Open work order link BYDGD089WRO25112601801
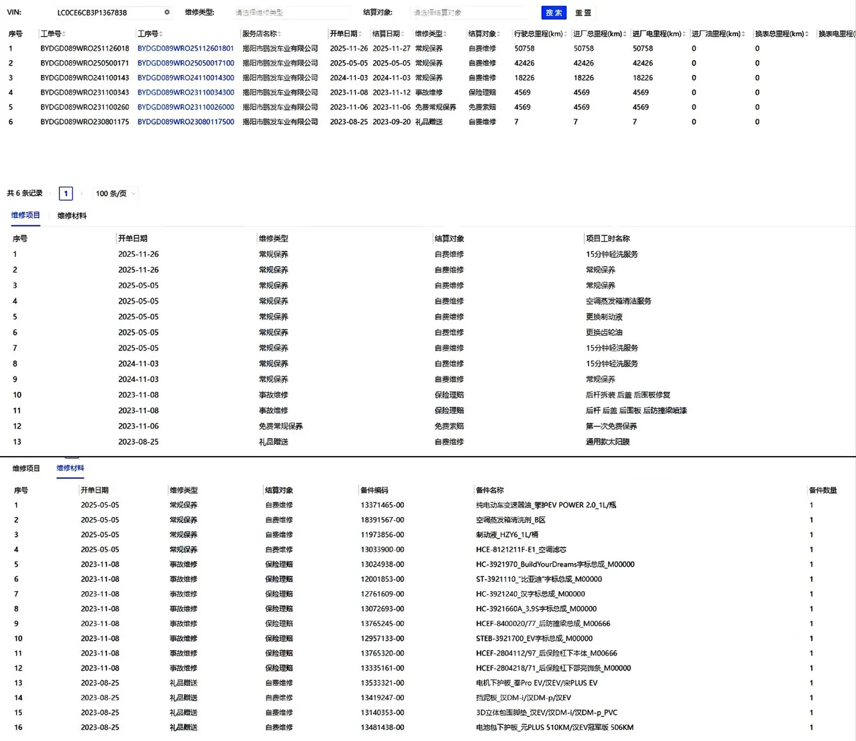856x741 pixels. coord(186,49)
